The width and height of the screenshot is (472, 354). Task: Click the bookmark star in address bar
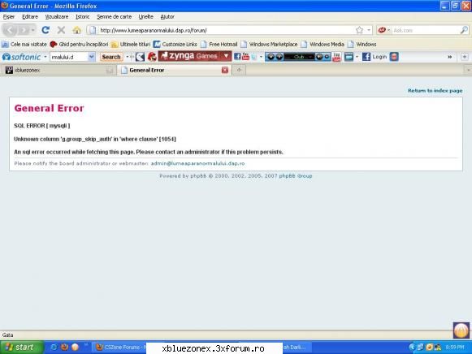(359, 30)
